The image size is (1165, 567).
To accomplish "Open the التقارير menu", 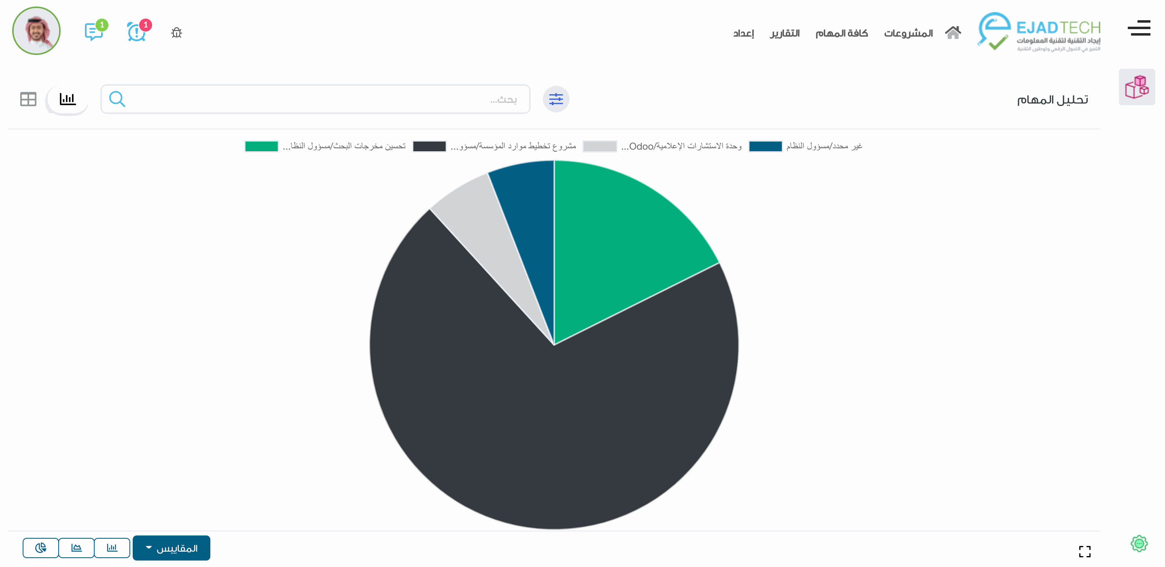I will [x=785, y=33].
